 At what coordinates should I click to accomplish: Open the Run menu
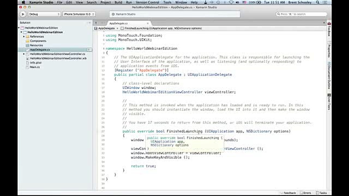click(x=129, y=2)
